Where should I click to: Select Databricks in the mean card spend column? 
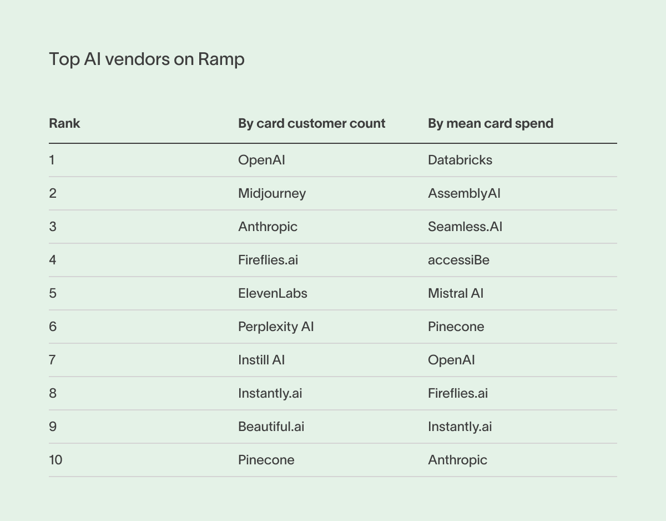pos(460,160)
